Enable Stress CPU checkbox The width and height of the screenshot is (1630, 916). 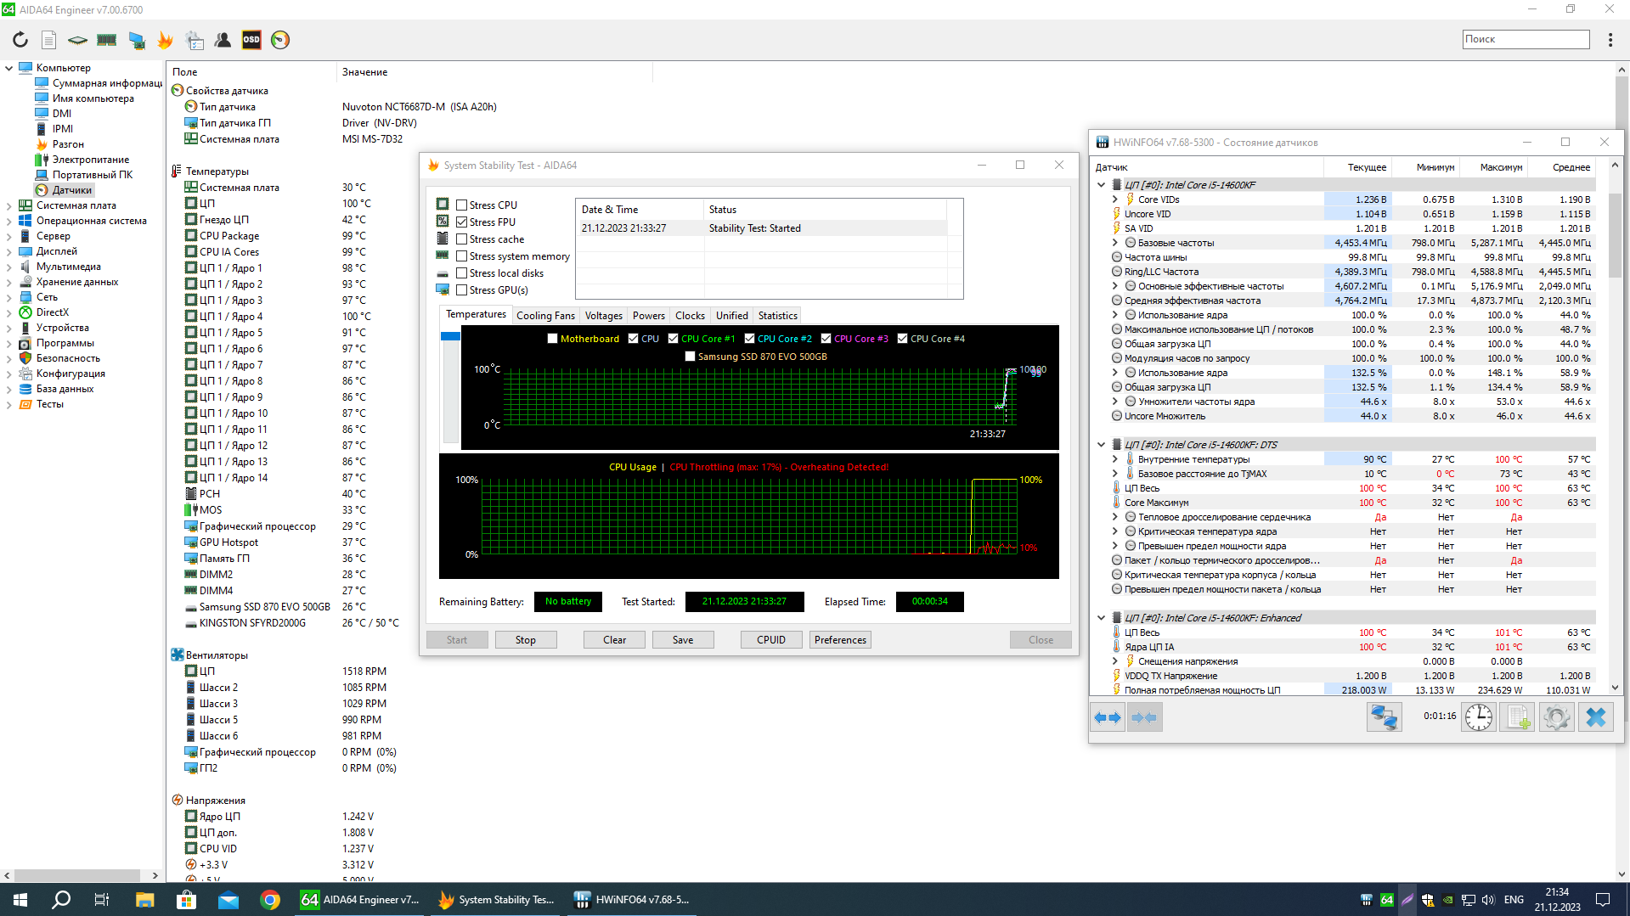coord(462,205)
